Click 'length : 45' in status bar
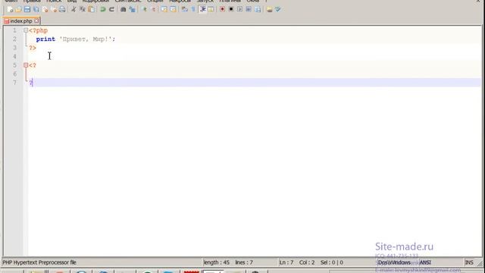This screenshot has width=485, height=273. 217,262
